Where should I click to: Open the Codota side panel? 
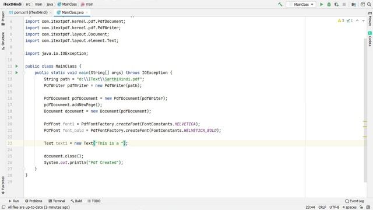coord(370,38)
